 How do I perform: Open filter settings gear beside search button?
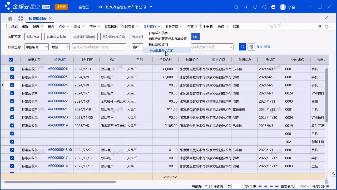click(x=251, y=47)
